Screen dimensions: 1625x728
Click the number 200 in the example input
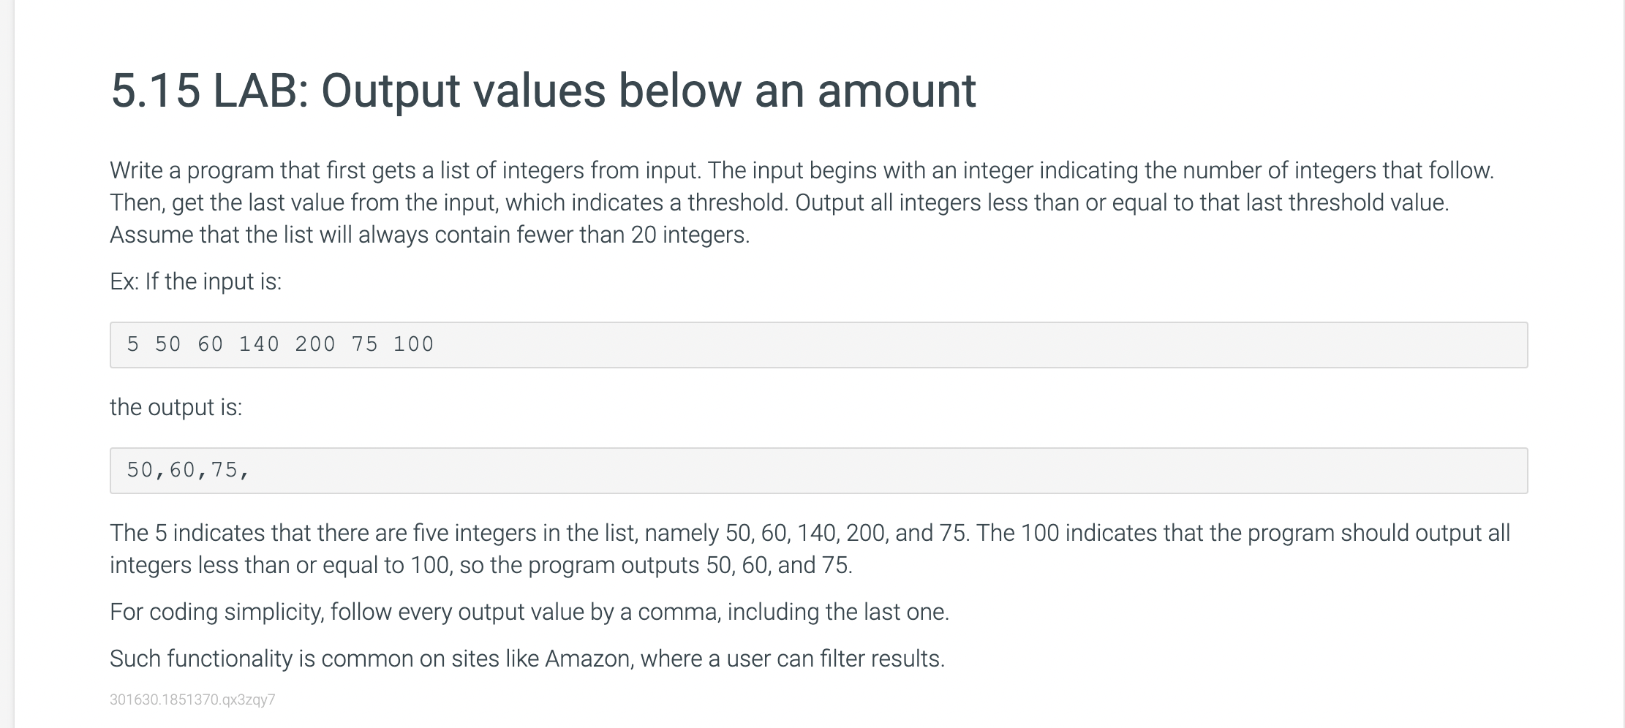315,344
